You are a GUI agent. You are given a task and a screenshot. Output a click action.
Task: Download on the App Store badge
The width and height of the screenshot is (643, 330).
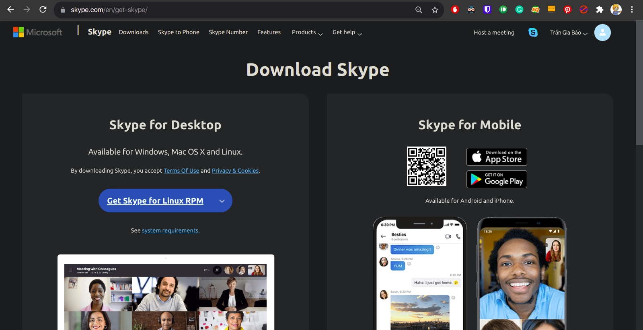coord(497,157)
